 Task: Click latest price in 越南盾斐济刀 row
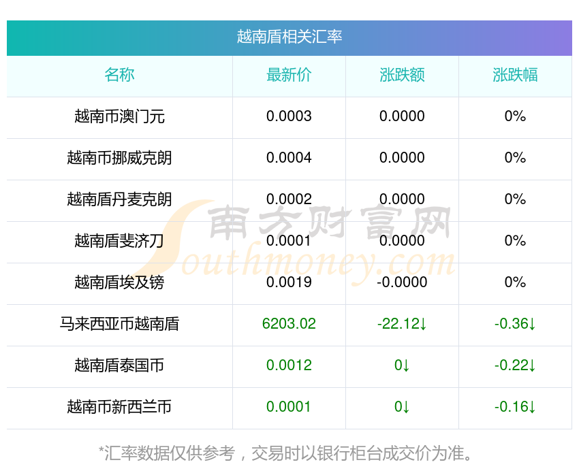click(289, 241)
